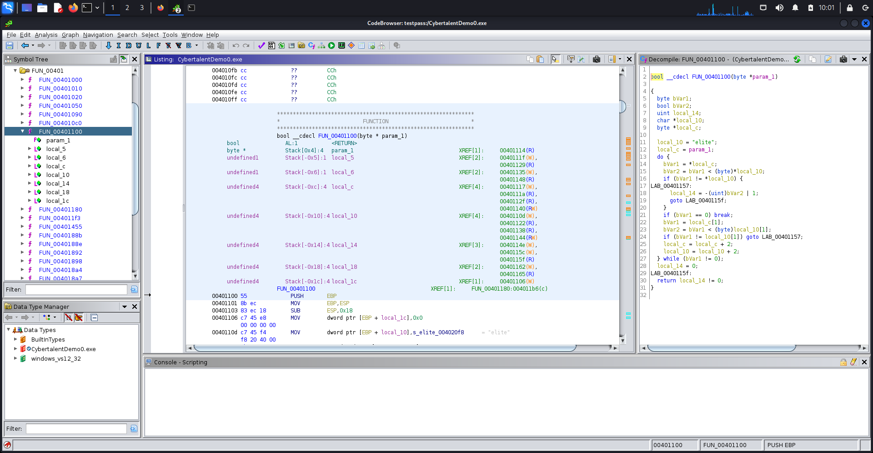Undo the last change
Image resolution: width=873 pixels, height=453 pixels.
(x=236, y=45)
